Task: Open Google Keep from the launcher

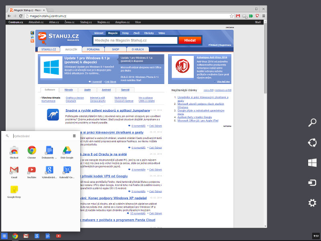Action: pyautogui.click(x=14, y=192)
